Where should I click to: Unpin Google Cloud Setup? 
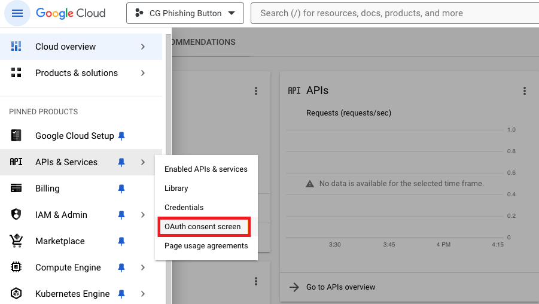[x=121, y=136]
